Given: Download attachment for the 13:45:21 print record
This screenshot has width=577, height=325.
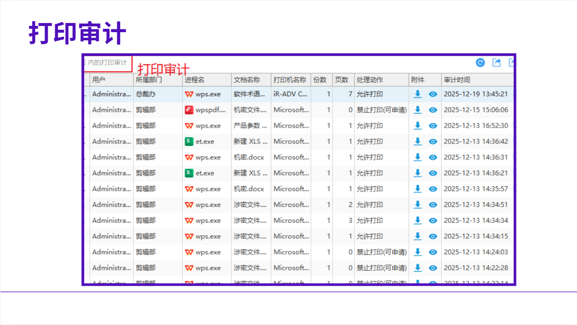Looking at the screenshot, I should pos(417,94).
